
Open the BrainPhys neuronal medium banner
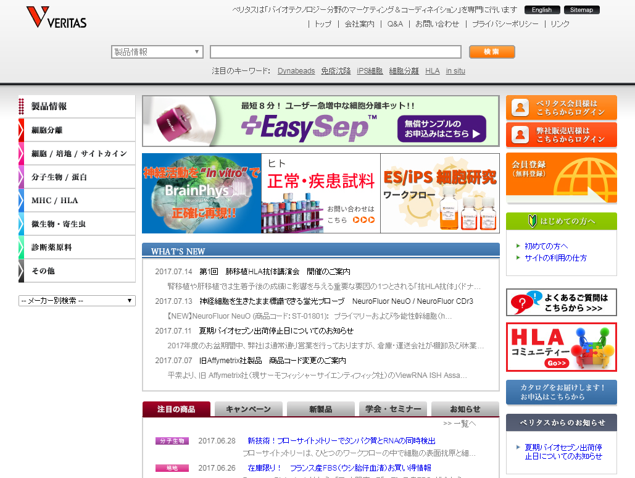202,193
